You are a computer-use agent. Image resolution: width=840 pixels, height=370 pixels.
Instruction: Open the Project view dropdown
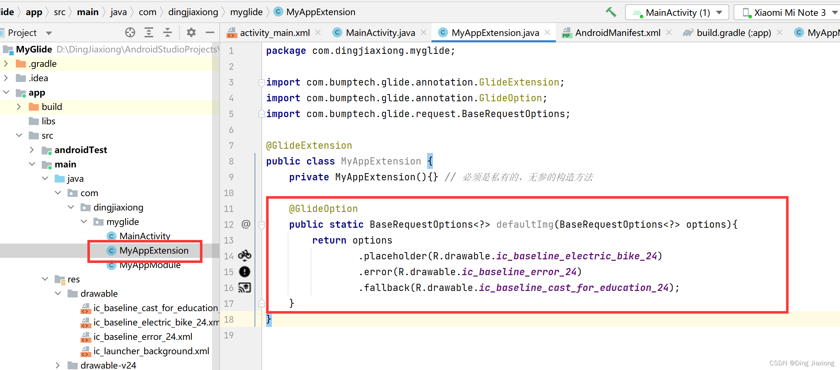[x=49, y=33]
